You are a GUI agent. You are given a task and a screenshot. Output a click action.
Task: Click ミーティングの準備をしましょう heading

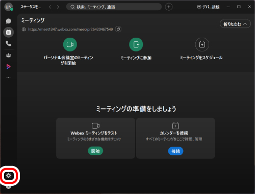[136, 109]
